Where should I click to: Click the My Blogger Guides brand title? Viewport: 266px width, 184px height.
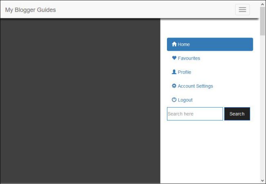coord(30,10)
